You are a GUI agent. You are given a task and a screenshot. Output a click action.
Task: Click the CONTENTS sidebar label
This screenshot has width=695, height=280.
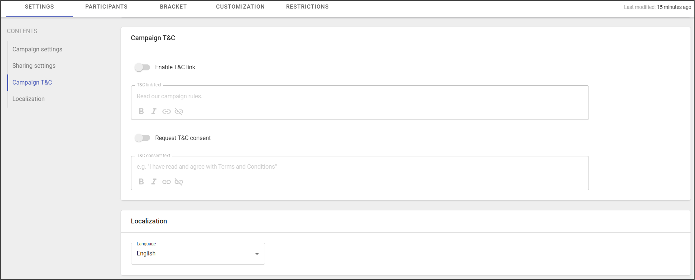pyautogui.click(x=22, y=31)
